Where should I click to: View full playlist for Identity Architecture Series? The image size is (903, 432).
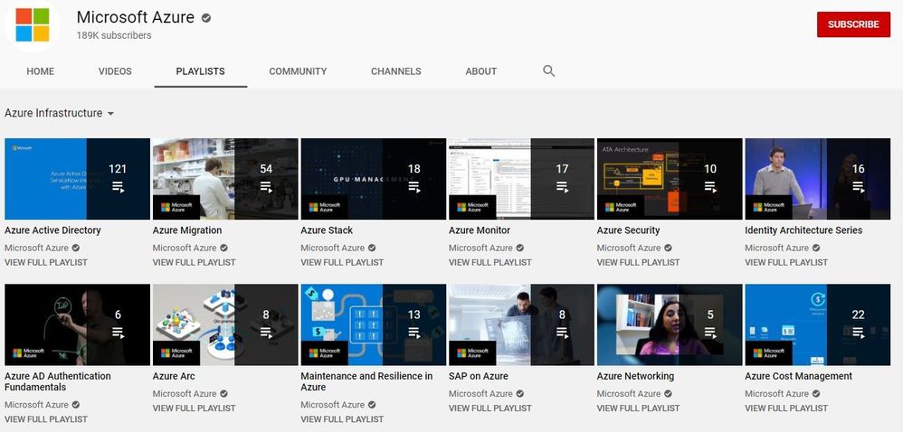[786, 262]
